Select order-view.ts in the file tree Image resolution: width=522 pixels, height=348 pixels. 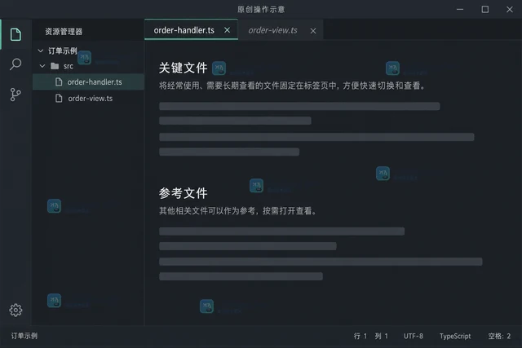click(89, 99)
